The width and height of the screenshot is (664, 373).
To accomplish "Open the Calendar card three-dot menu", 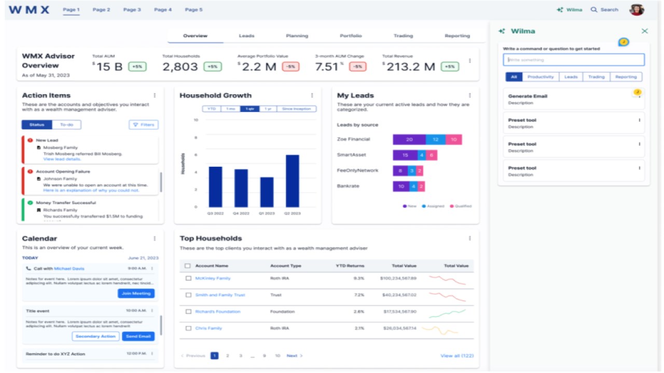I will click(155, 239).
